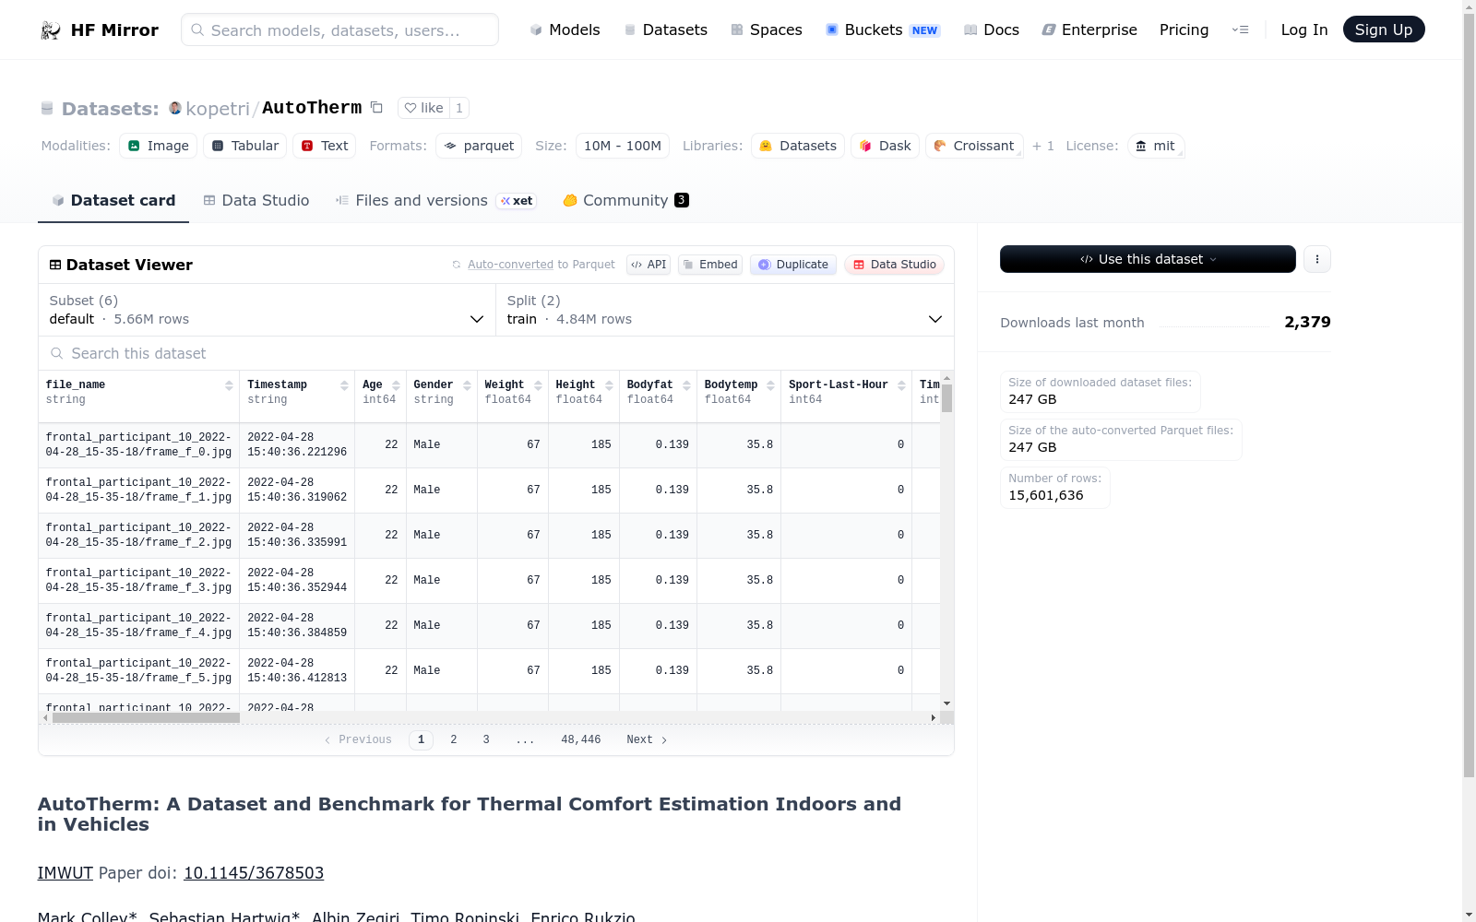Screen dimensions: 1476x922
Task: Jump to last page 48,446
Action: [581, 739]
